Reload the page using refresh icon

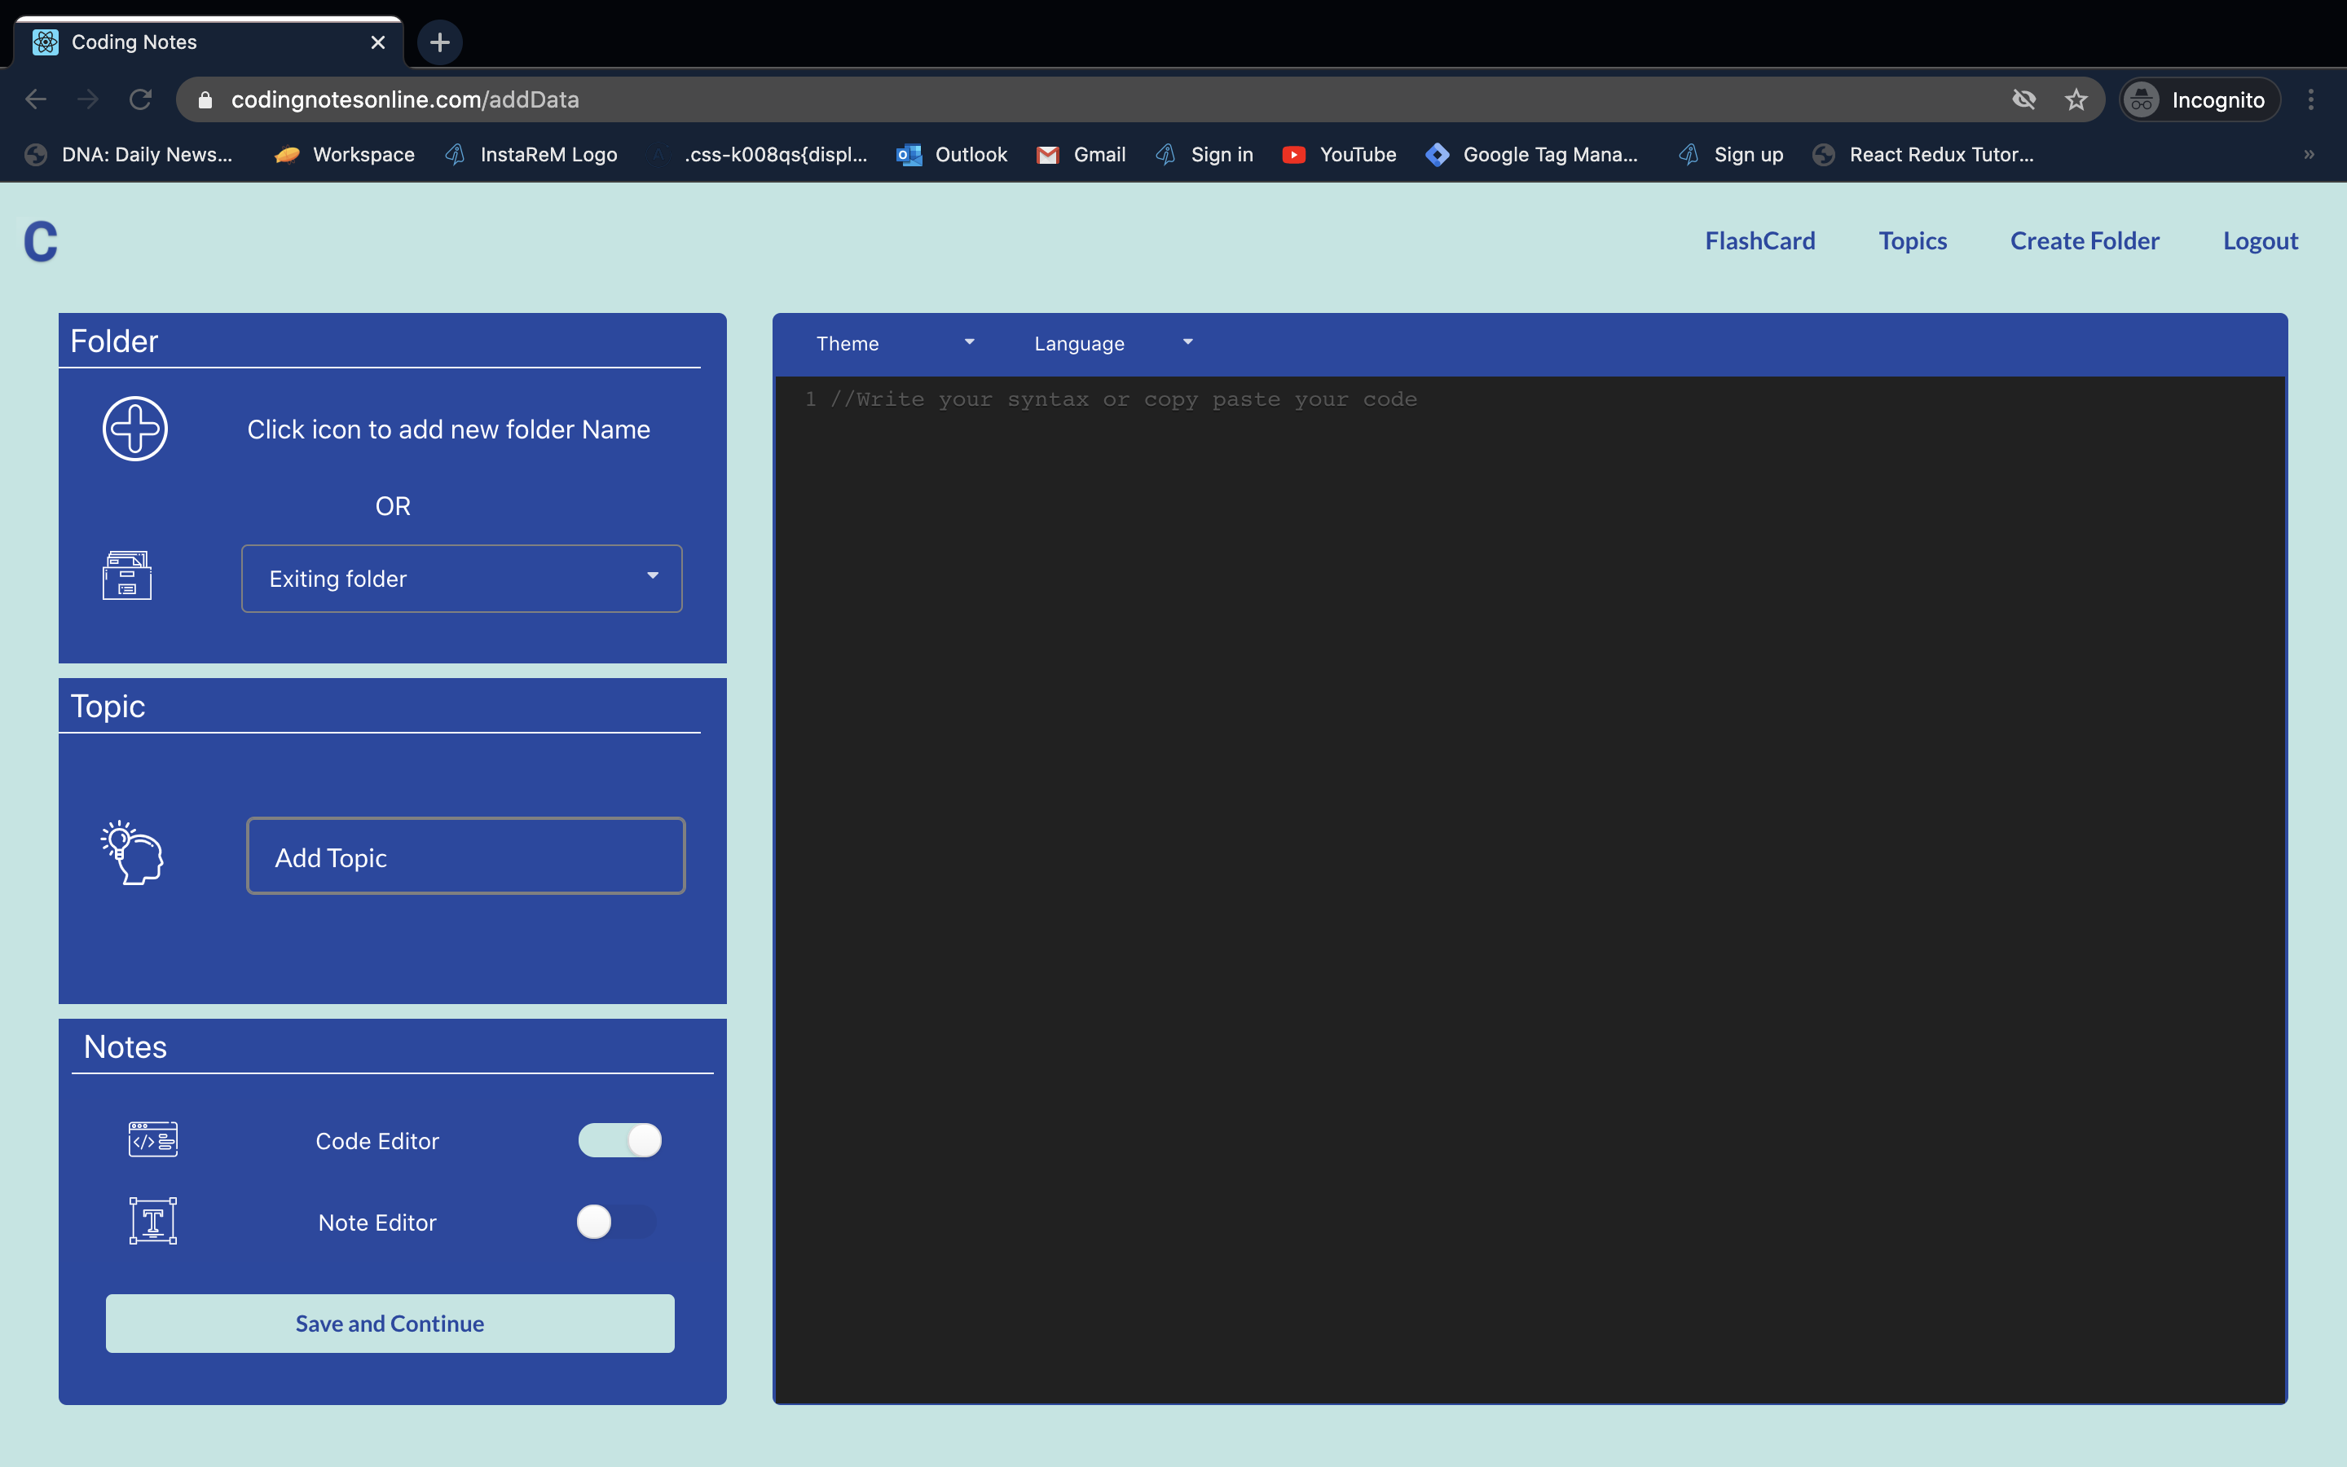[141, 99]
